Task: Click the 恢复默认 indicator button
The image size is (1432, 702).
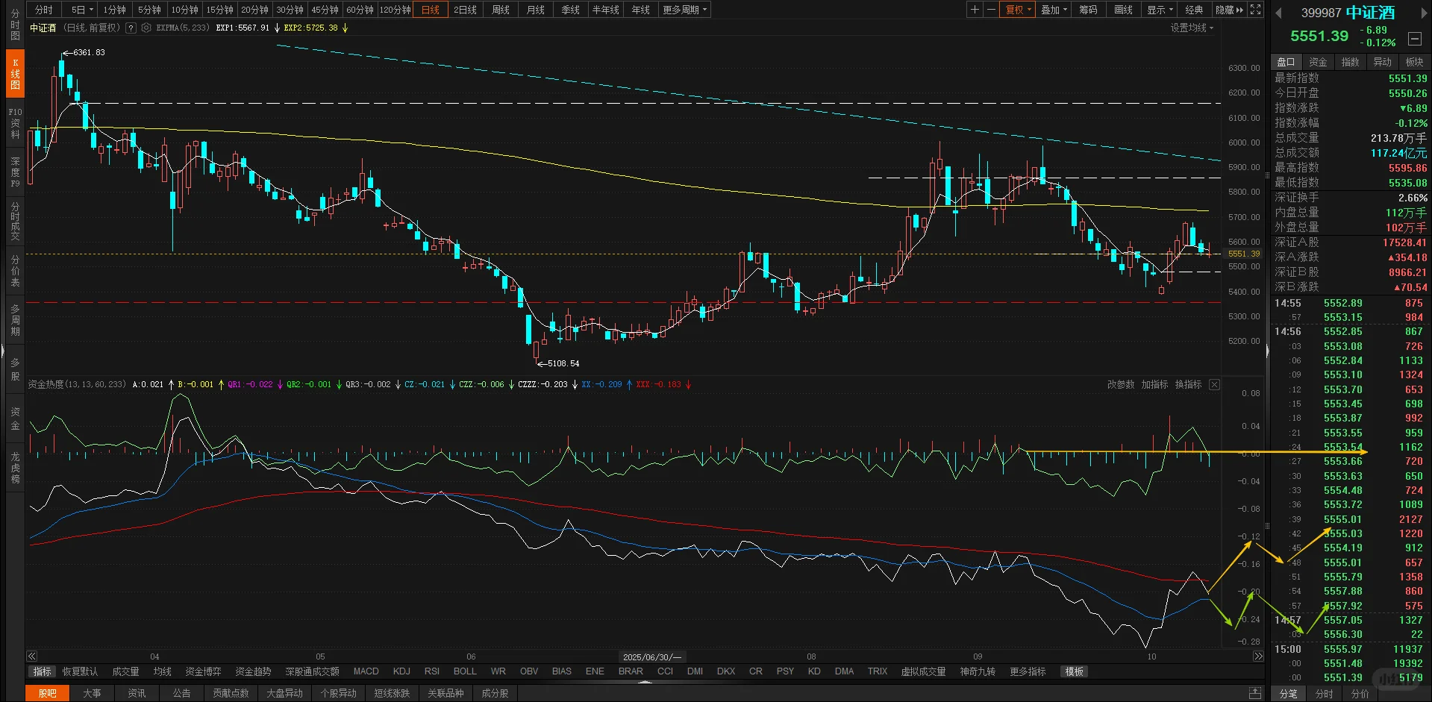Action: [80, 671]
